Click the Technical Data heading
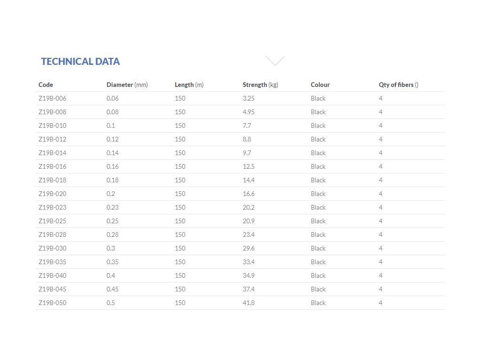 pos(80,62)
